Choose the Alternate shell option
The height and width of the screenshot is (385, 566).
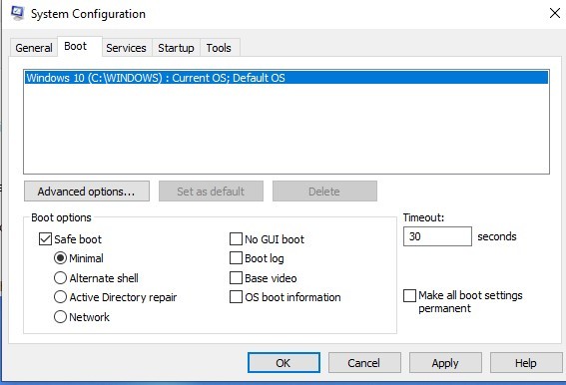(60, 278)
